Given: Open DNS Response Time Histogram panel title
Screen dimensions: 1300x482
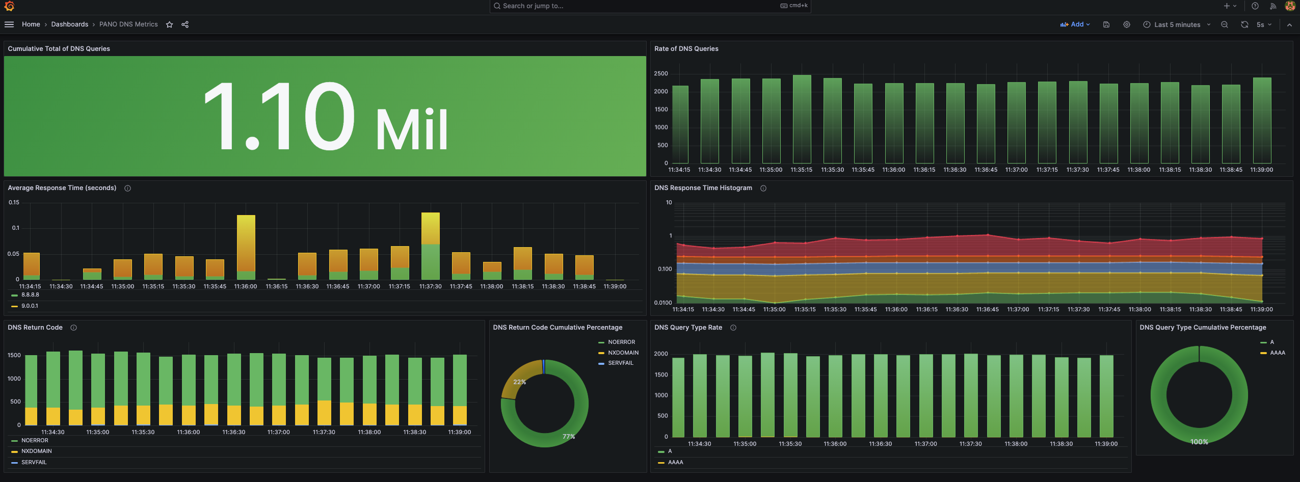Looking at the screenshot, I should point(703,188).
